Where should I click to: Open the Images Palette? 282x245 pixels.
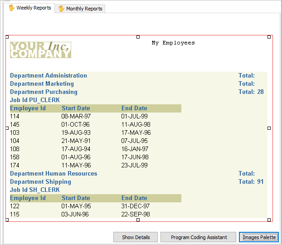click(258, 237)
